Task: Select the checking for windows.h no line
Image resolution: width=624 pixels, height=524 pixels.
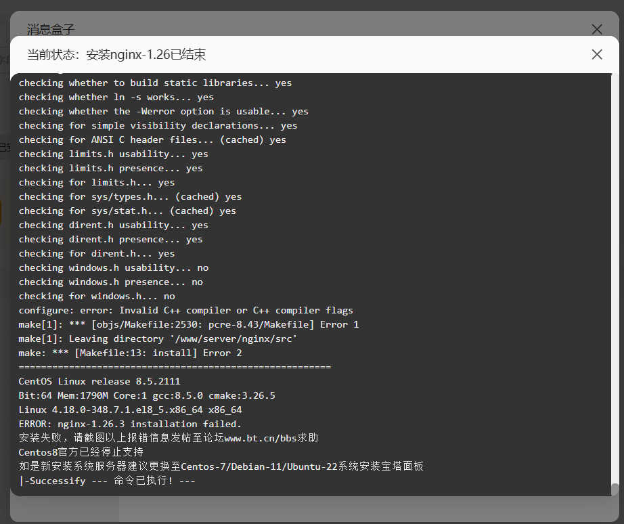Action: [x=97, y=297]
